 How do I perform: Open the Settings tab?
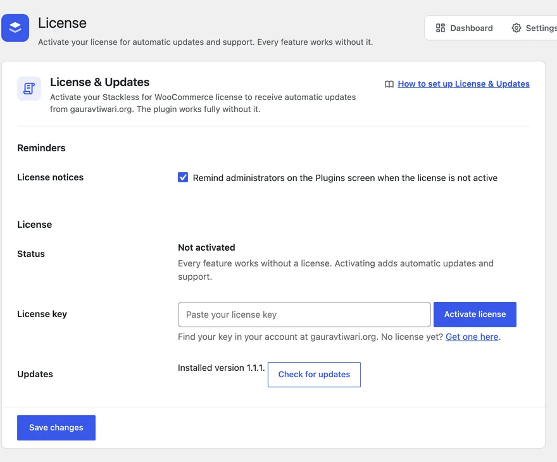coord(534,28)
